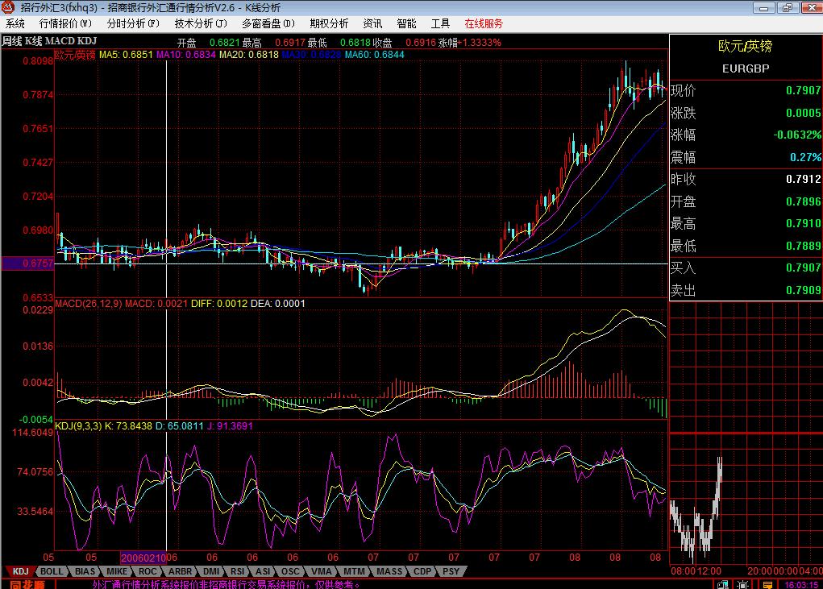Select the PSY indicator tab
Image resolution: width=823 pixels, height=589 pixels.
click(x=451, y=571)
